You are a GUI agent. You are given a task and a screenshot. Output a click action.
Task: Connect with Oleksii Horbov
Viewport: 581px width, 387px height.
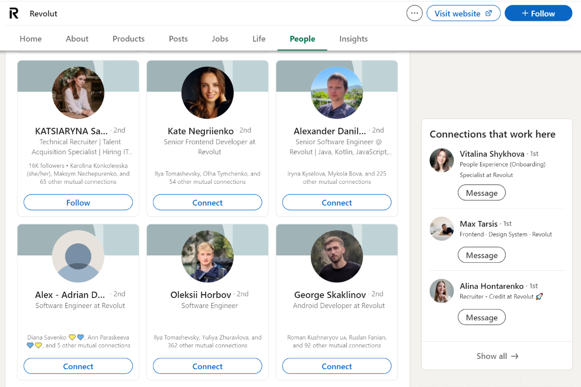tap(208, 366)
